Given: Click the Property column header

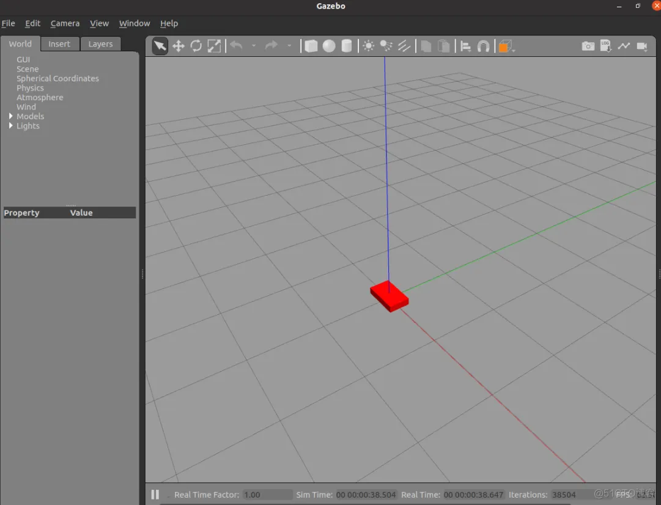Looking at the screenshot, I should tap(21, 212).
